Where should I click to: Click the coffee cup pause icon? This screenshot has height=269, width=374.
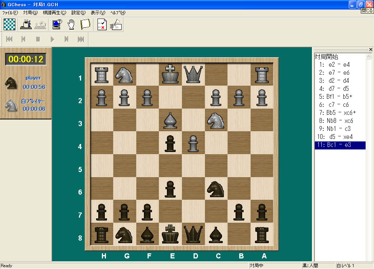click(26, 24)
